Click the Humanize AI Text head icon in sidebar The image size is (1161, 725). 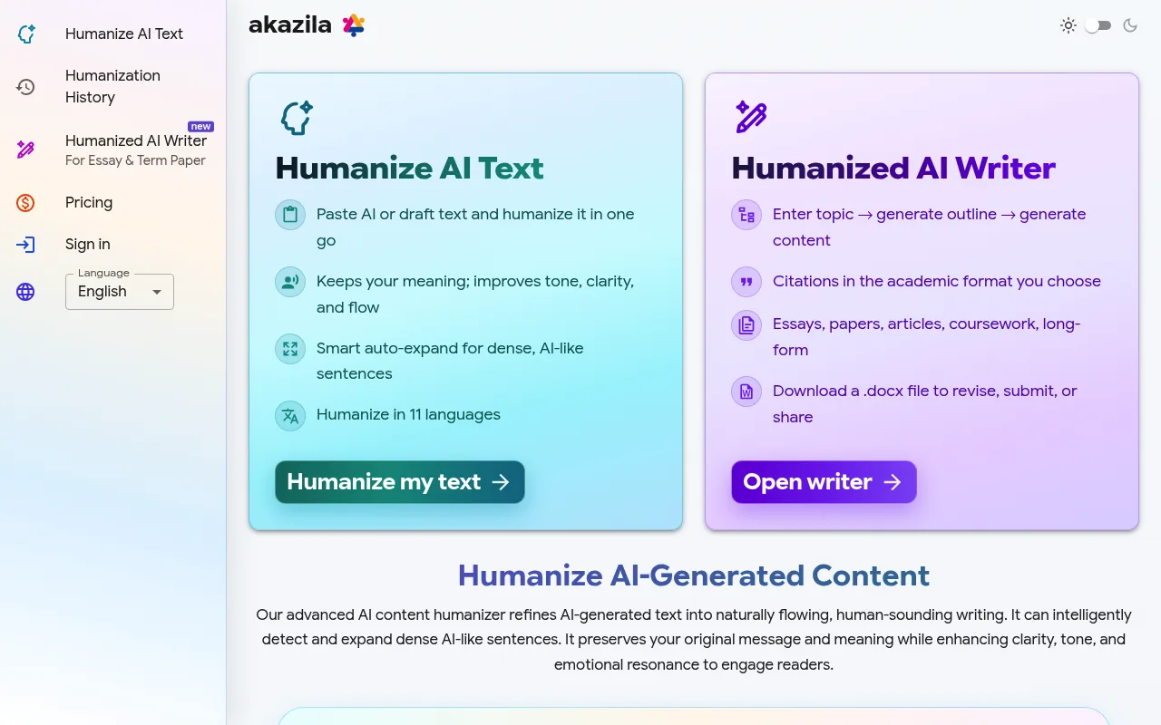click(x=25, y=34)
